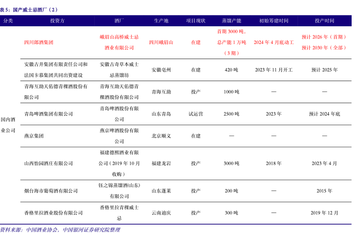This screenshot has width=359, height=241.
Task: Click the 安徽亳州 production location cell
Action: 161,69
